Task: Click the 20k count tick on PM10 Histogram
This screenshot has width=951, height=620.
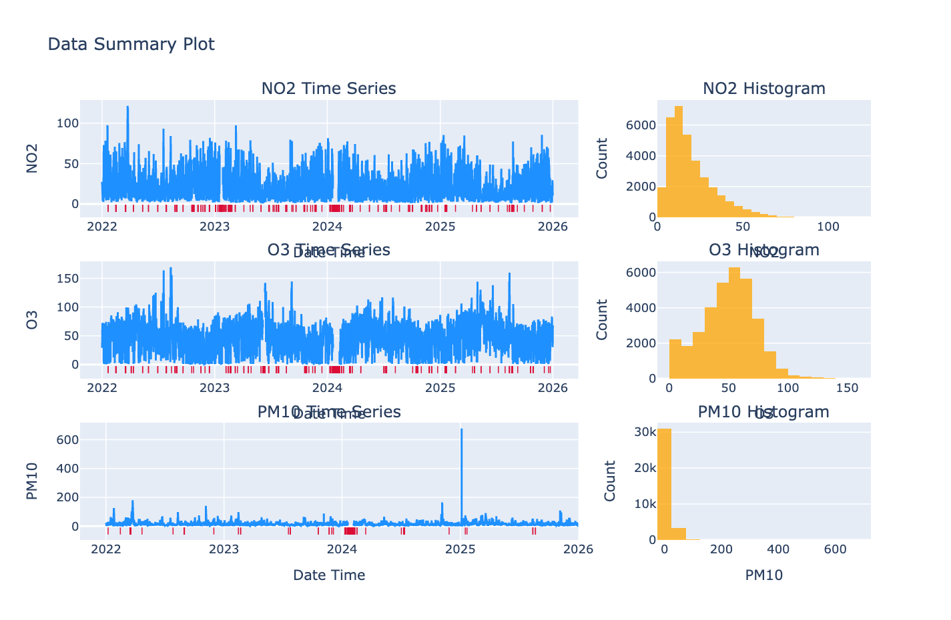Action: (x=644, y=468)
